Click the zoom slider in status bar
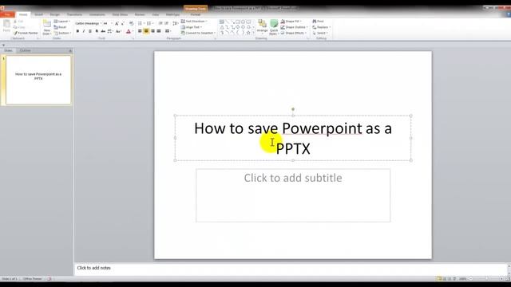This screenshot has height=287, width=511. [486, 279]
